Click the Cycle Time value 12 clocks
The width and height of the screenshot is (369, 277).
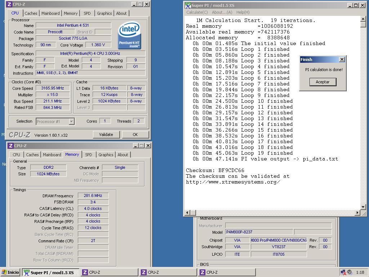[93, 228]
